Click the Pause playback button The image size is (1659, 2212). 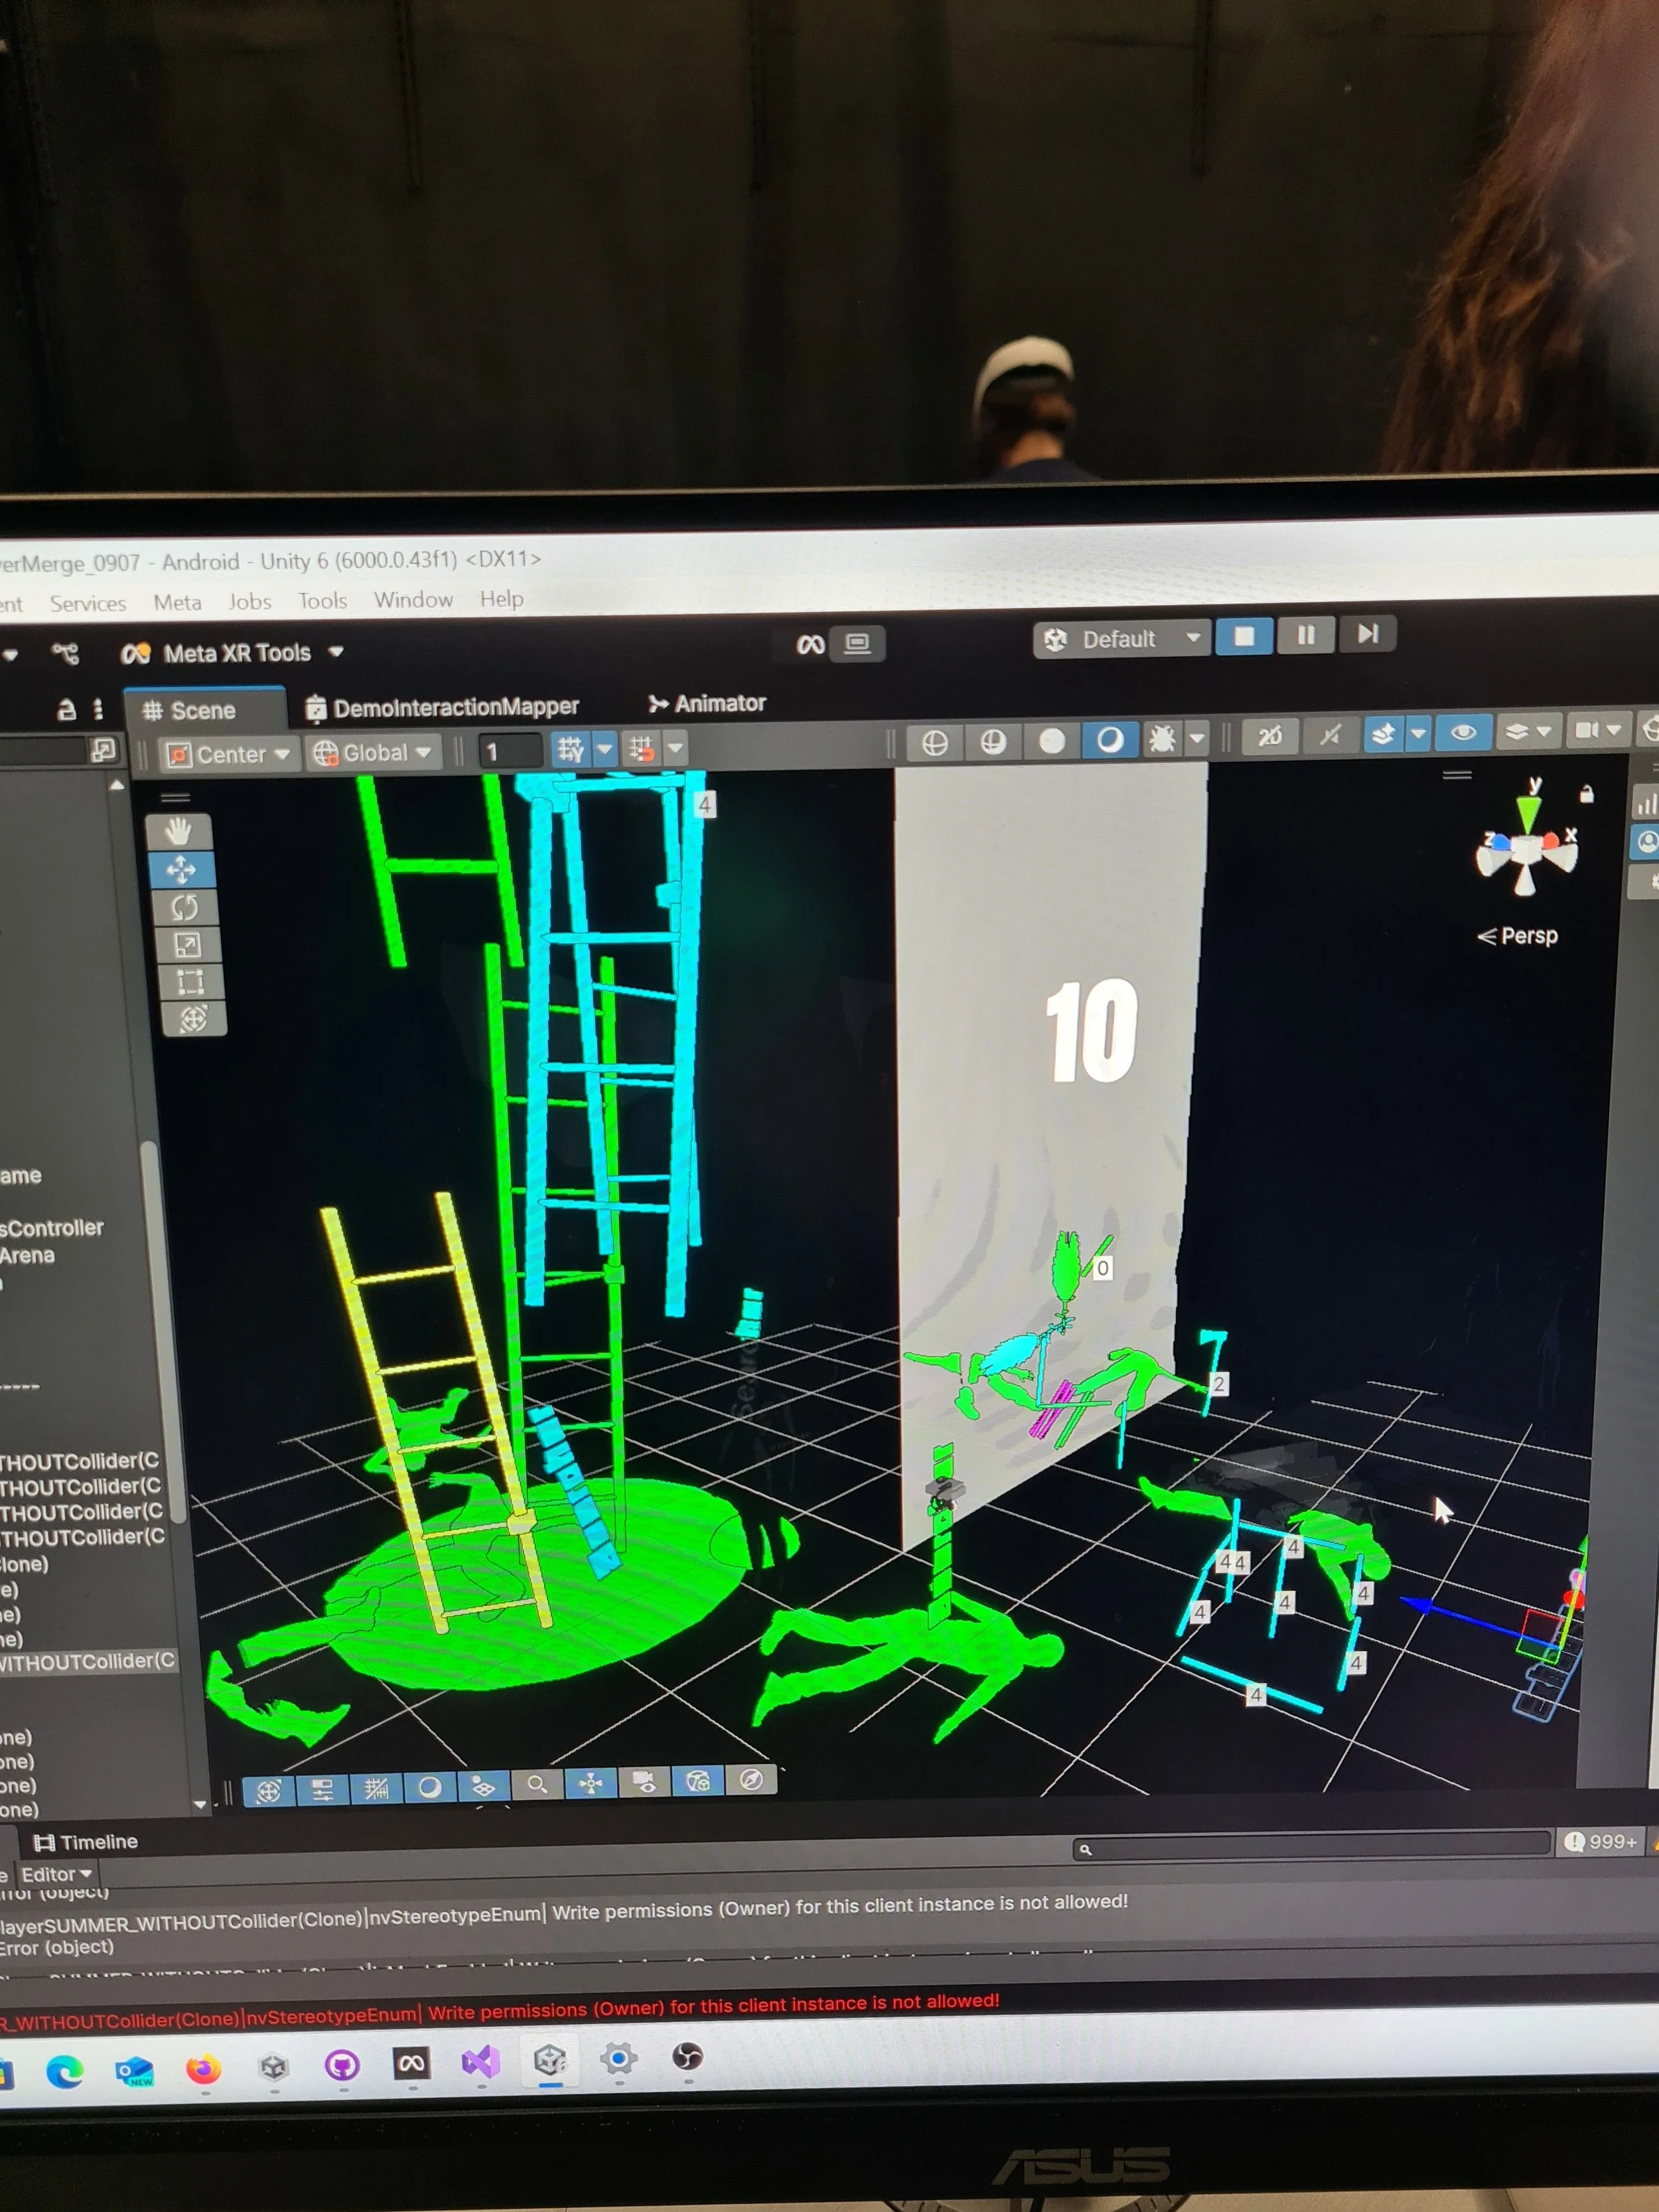1306,635
